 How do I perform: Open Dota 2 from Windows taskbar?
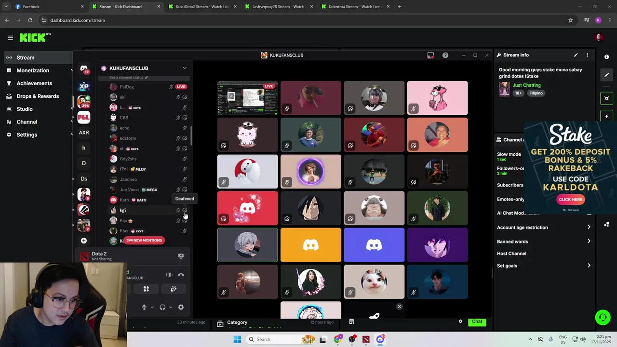click(366, 339)
